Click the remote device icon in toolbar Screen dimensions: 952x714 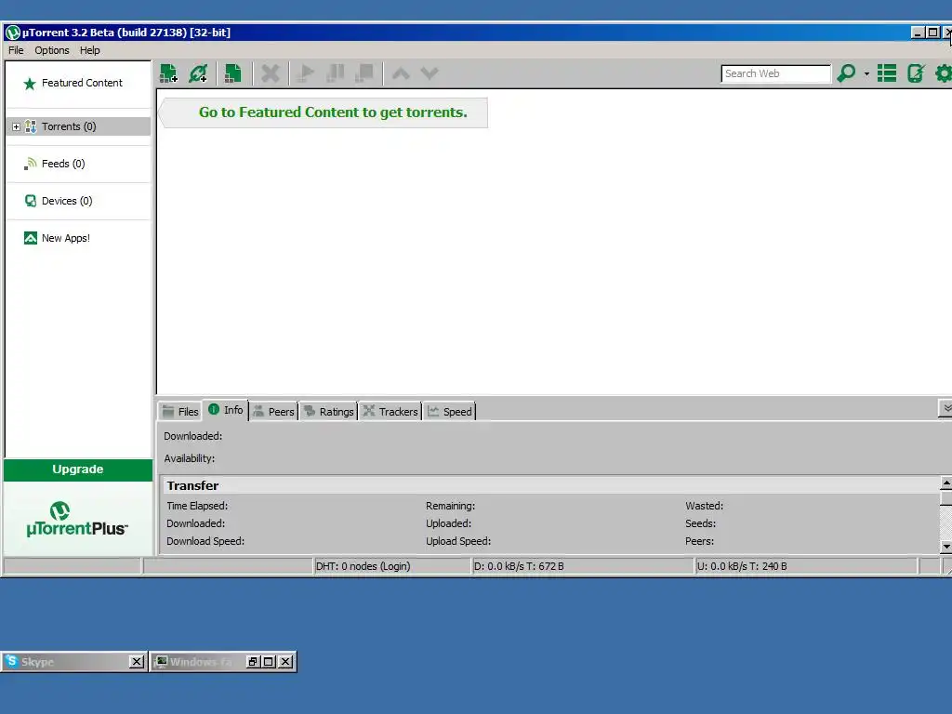click(916, 73)
